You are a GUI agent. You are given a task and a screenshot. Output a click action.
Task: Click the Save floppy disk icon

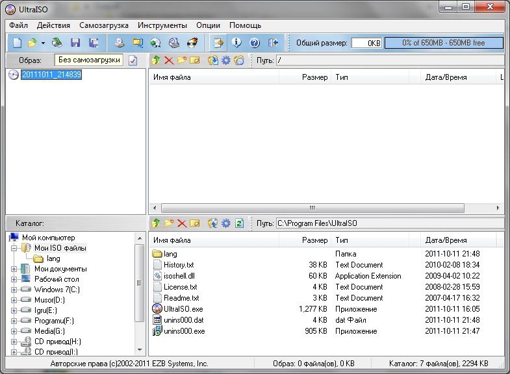point(75,43)
